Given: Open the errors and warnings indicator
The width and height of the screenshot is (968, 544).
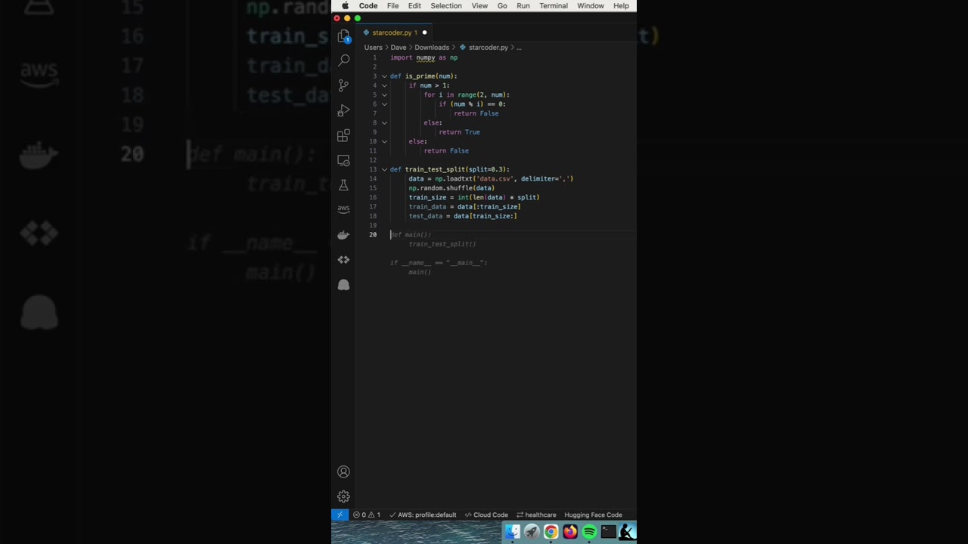Looking at the screenshot, I should click(367, 515).
